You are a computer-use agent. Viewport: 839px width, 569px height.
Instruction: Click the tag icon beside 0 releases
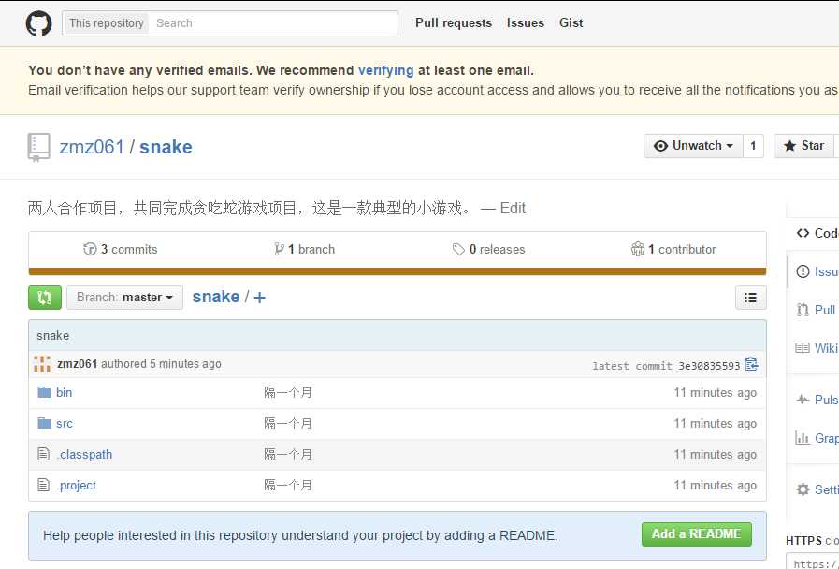(458, 250)
